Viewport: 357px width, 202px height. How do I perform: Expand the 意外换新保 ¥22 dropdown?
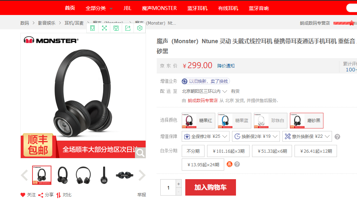[307, 136]
